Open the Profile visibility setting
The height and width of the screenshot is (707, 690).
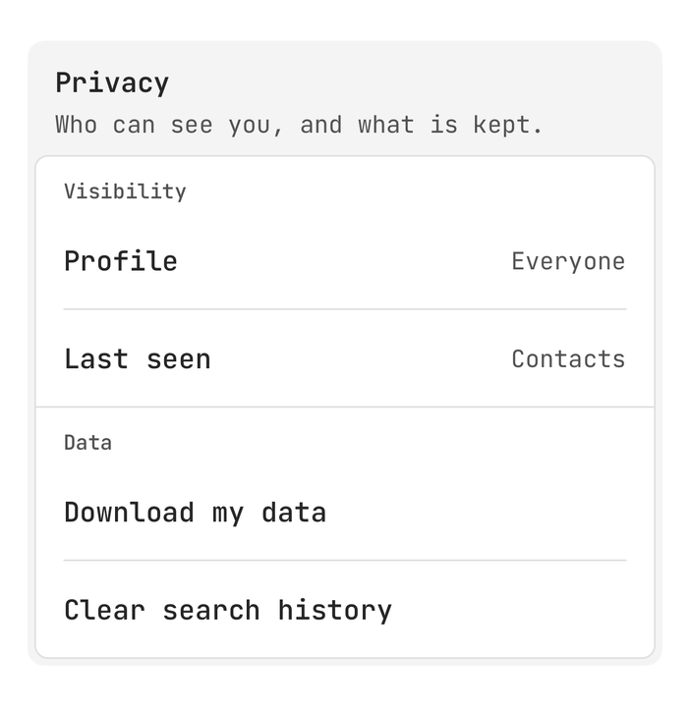(x=345, y=261)
